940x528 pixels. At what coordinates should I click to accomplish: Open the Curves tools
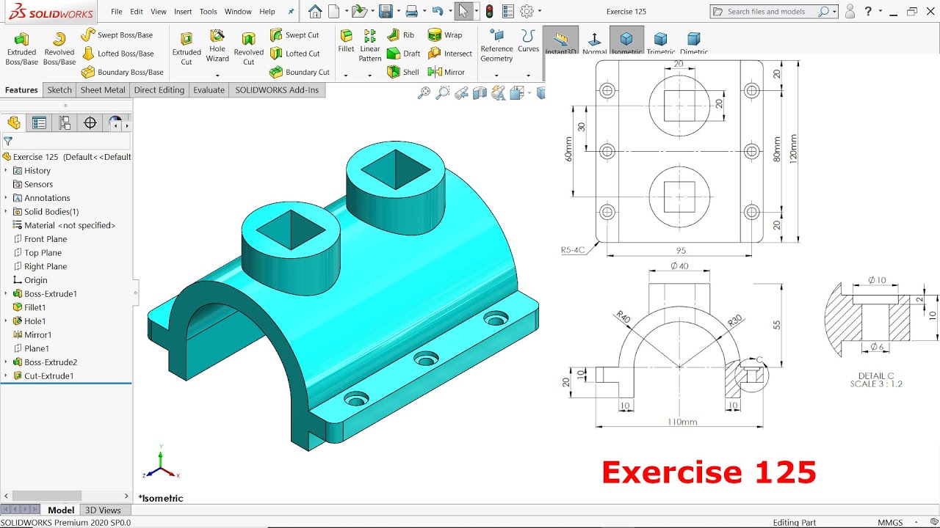click(x=528, y=41)
